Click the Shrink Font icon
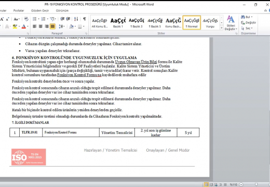The image size is (270, 187). (x=7, y=19)
